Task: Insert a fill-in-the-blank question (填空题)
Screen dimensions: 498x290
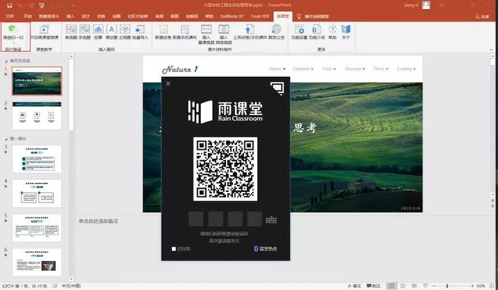Action: [111, 32]
